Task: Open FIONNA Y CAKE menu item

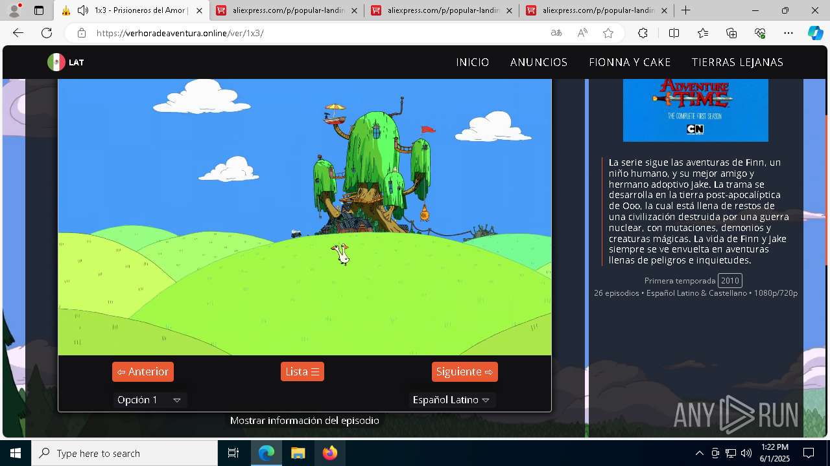Action: click(630, 62)
